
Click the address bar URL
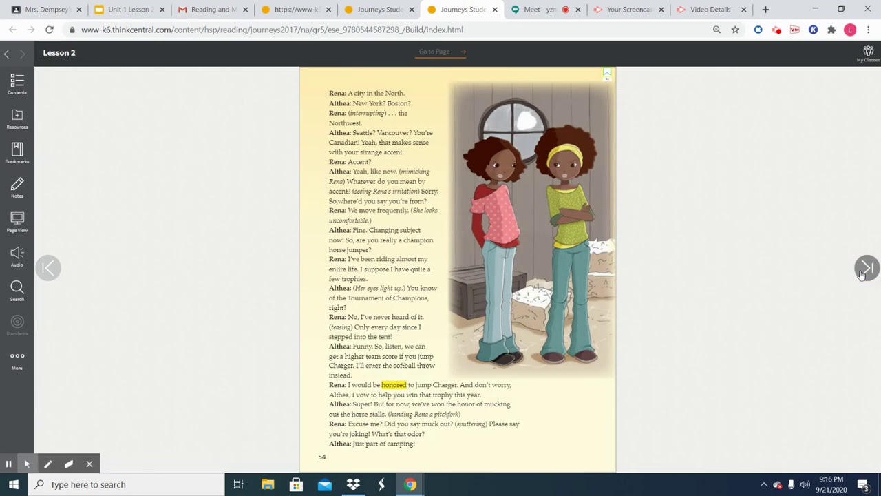(272, 30)
